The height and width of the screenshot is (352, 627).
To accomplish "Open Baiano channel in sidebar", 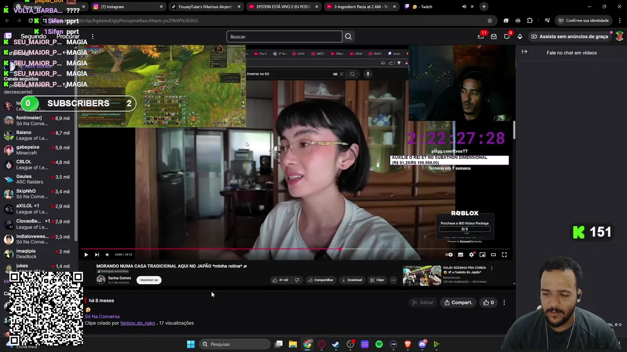I will [37, 135].
